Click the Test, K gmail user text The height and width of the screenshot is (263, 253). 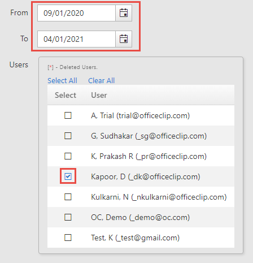click(x=135, y=238)
